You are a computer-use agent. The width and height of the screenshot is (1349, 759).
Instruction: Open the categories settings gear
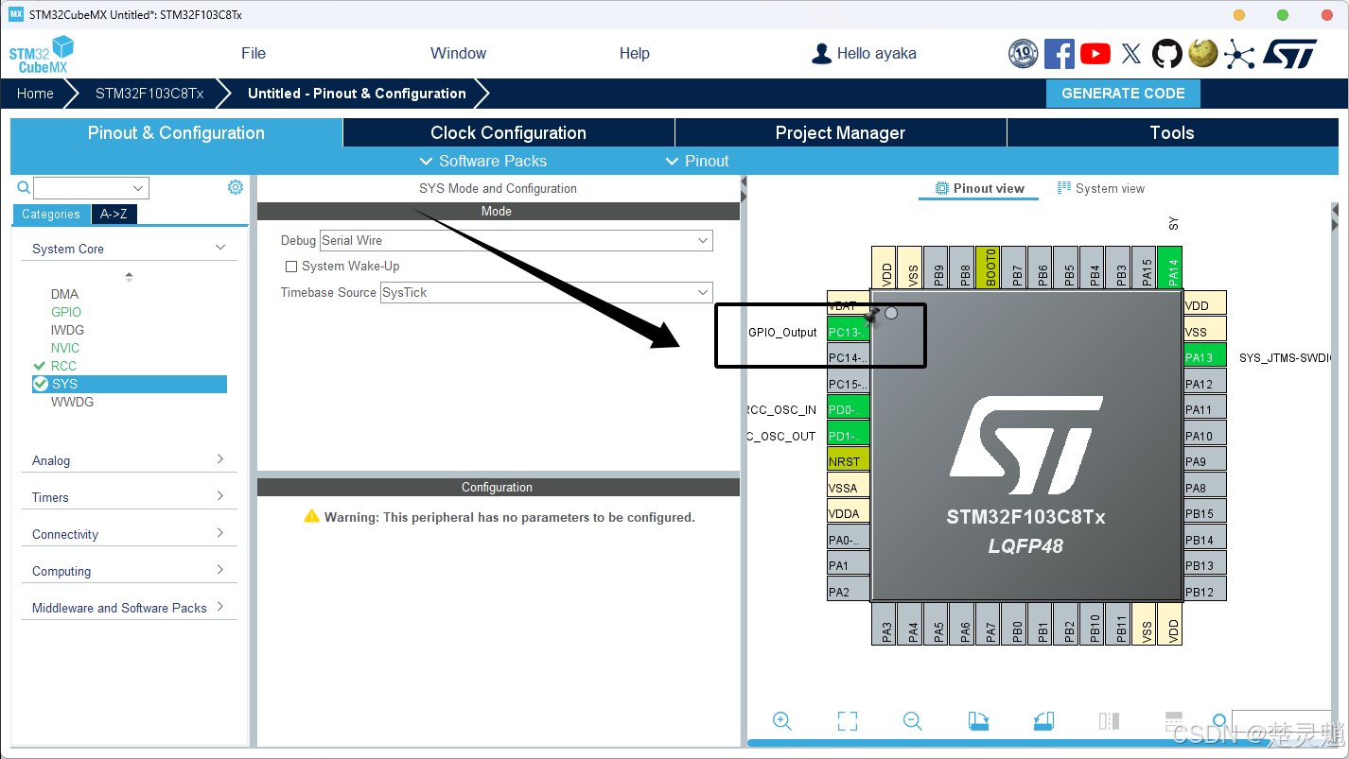point(236,187)
